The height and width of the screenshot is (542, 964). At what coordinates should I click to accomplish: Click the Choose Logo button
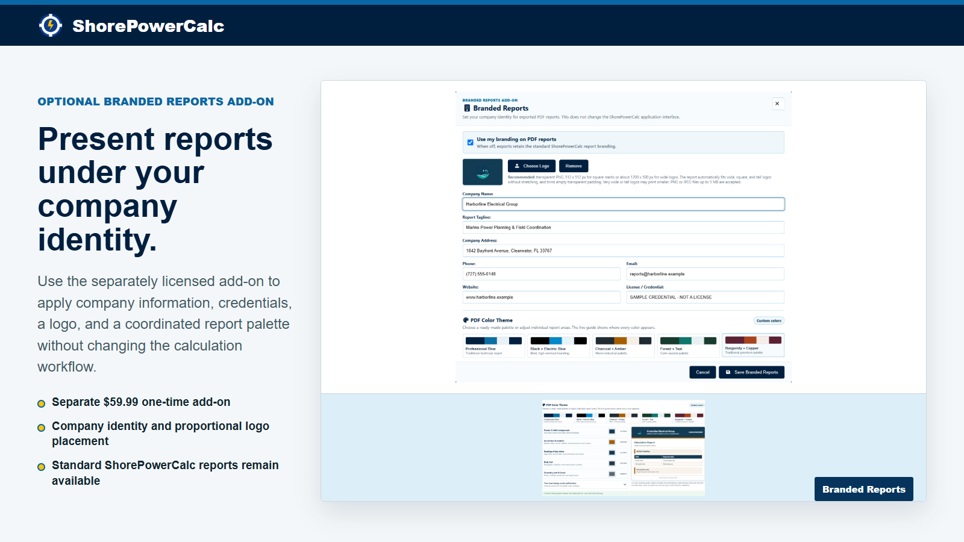[532, 166]
